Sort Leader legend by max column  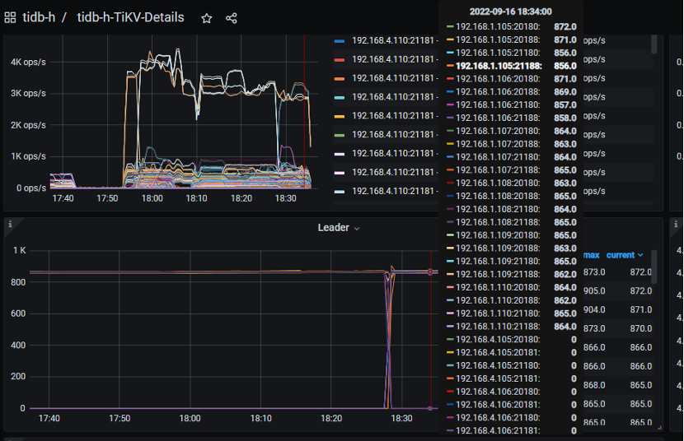tap(592, 255)
